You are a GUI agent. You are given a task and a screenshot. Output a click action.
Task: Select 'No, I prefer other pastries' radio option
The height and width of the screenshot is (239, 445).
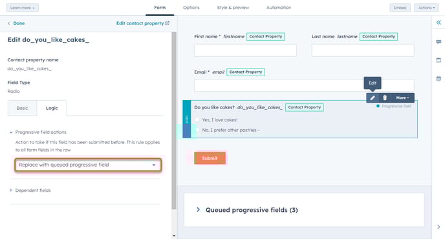[x=197, y=130]
